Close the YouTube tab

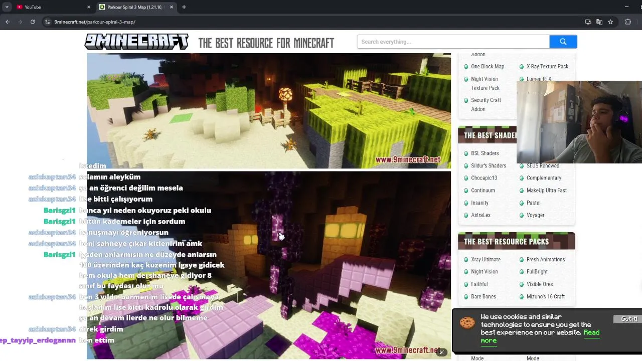[x=89, y=7]
